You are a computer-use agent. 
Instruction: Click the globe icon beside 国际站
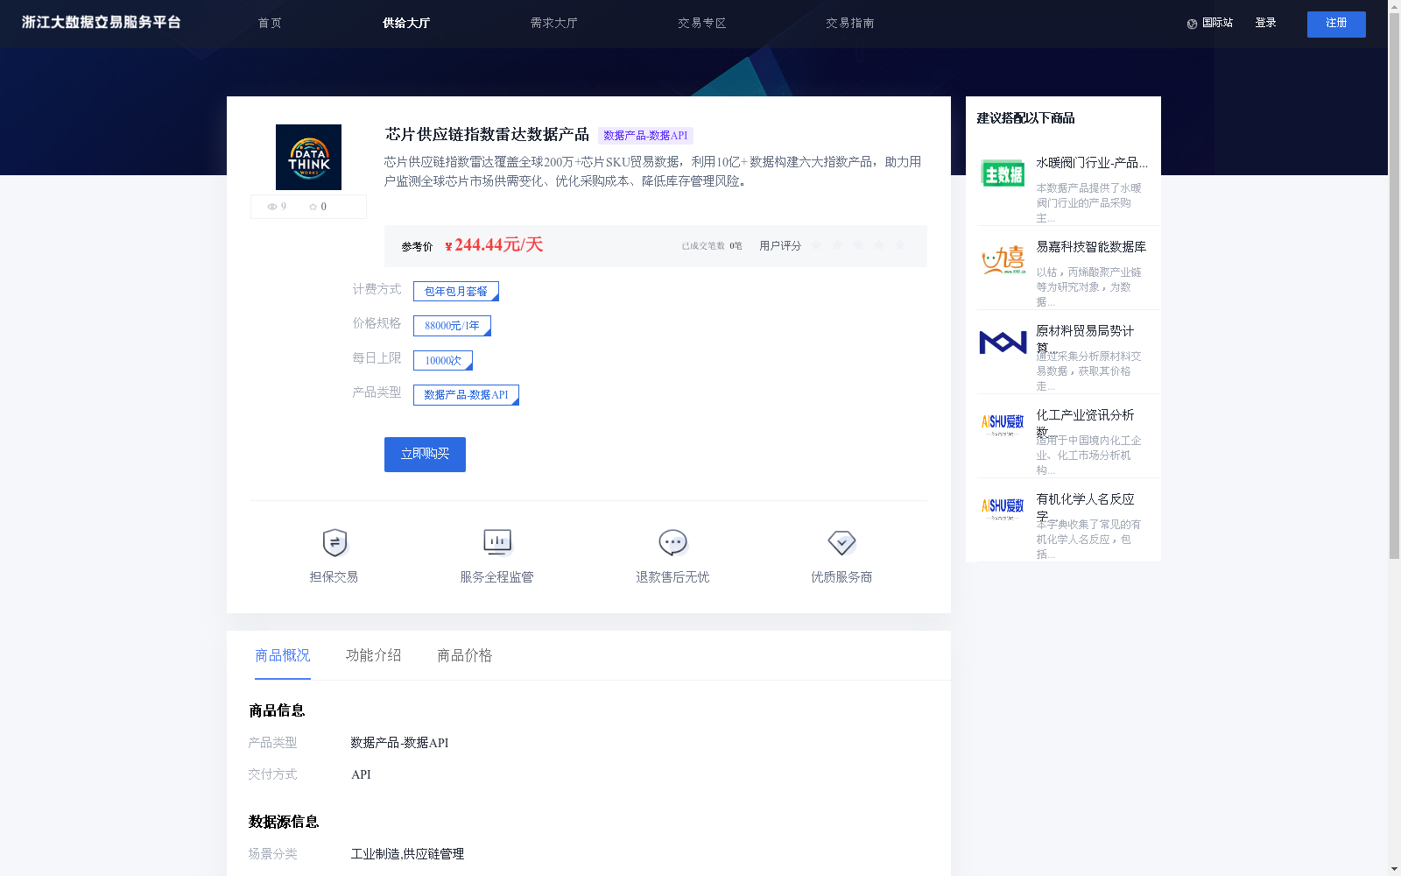pos(1192,24)
